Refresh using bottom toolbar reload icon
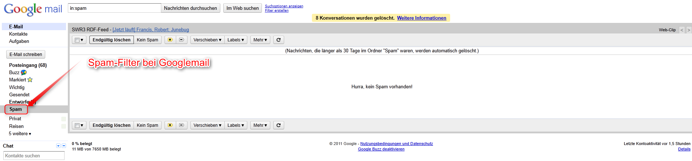This screenshot has height=161, width=692. (x=278, y=125)
